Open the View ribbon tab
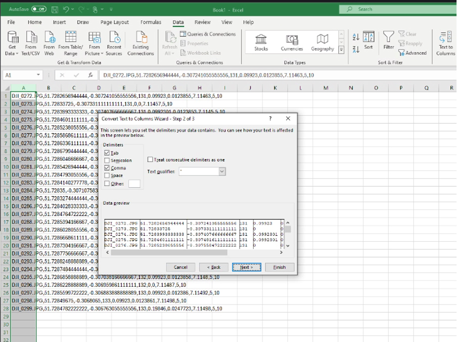This screenshot has width=457, height=342. [227, 22]
